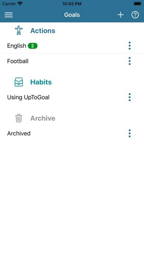Select the Football goal

[x=72, y=61]
